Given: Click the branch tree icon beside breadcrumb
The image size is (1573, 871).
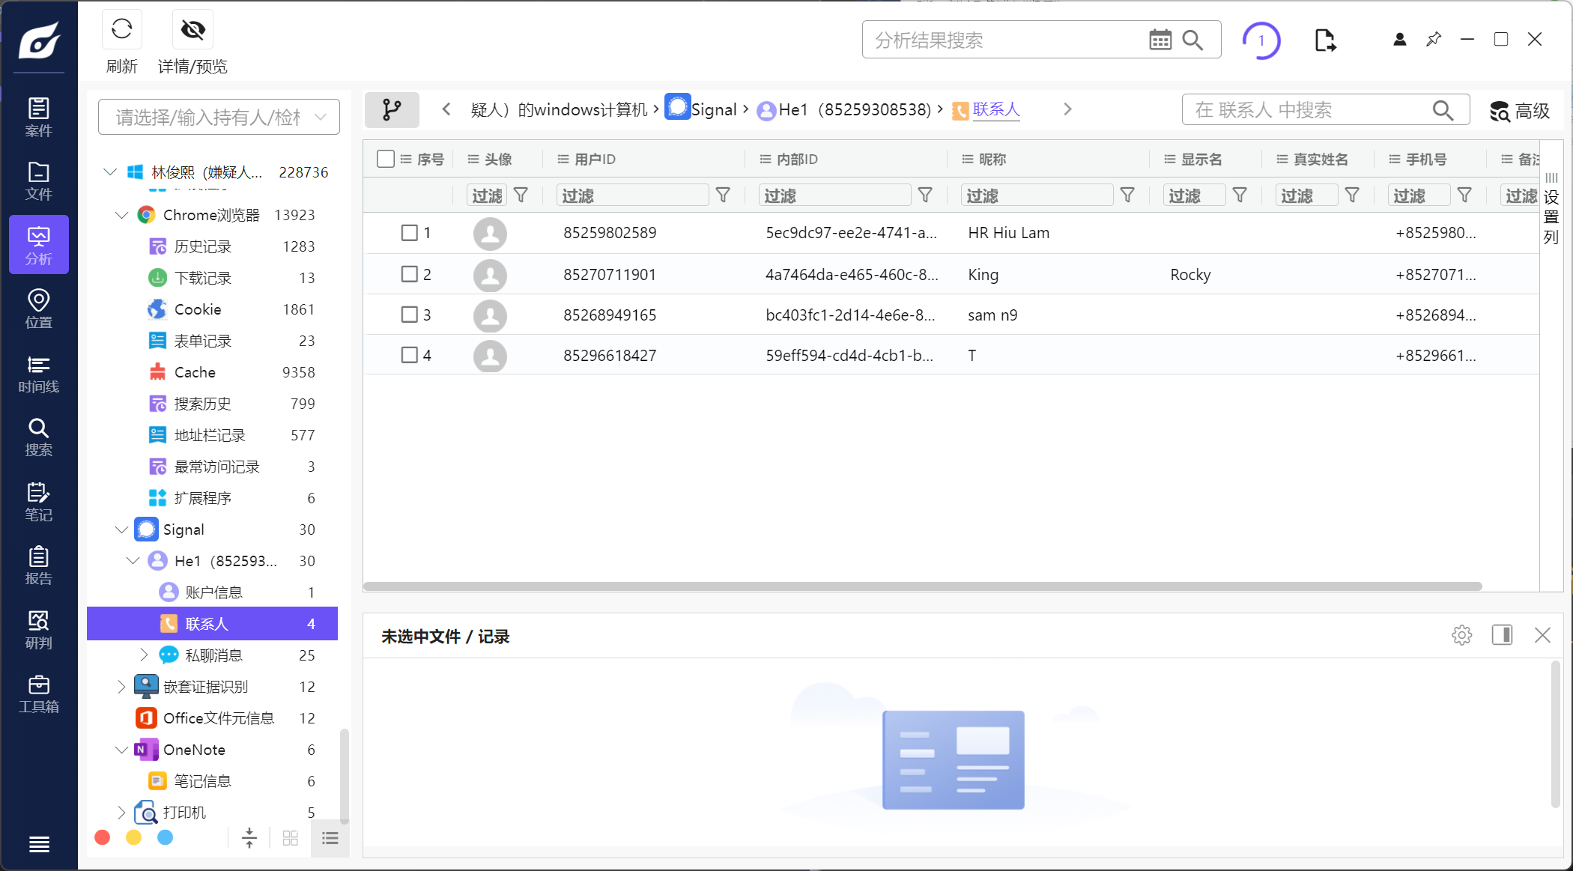Looking at the screenshot, I should [391, 110].
